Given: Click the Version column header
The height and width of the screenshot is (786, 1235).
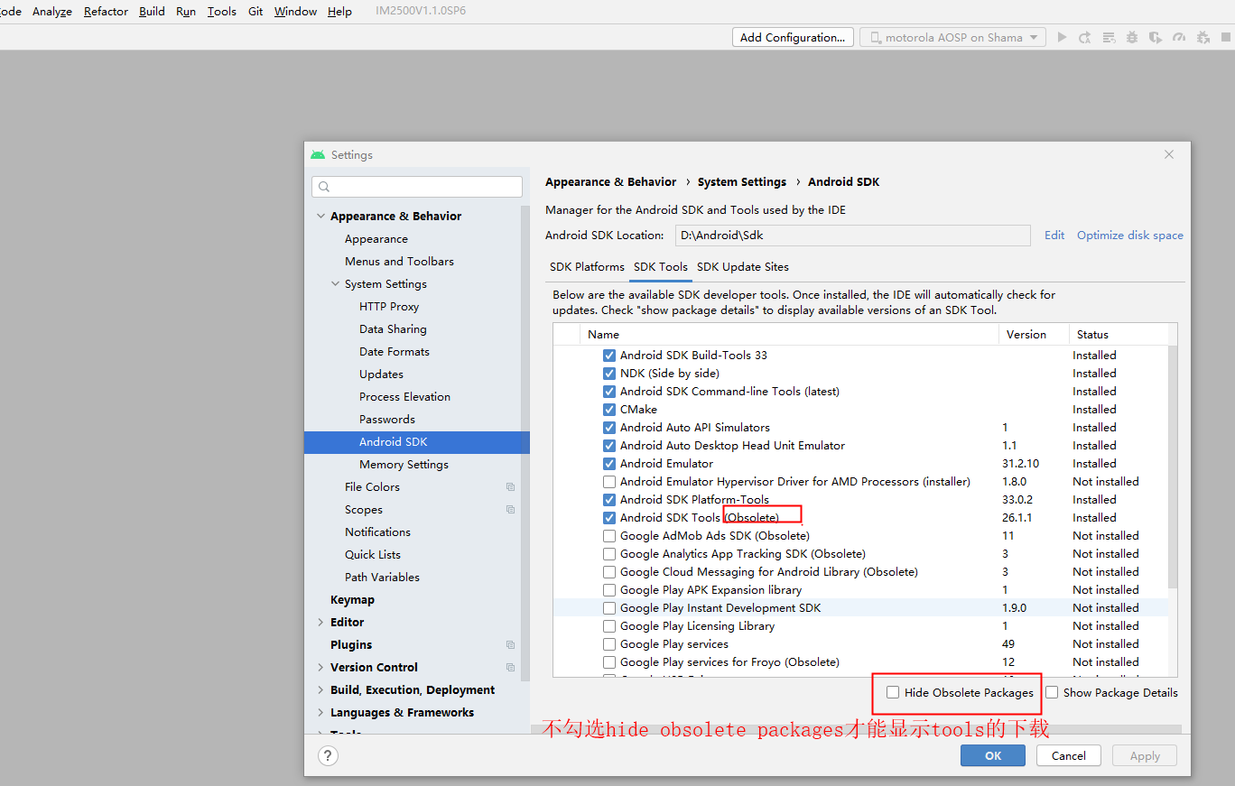Looking at the screenshot, I should 1034,335.
